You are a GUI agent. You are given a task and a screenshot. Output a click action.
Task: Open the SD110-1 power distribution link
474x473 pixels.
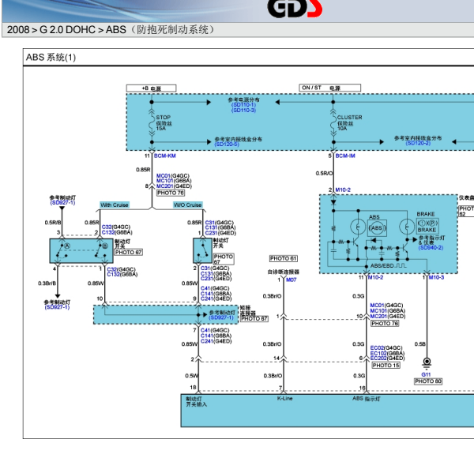coord(243,105)
